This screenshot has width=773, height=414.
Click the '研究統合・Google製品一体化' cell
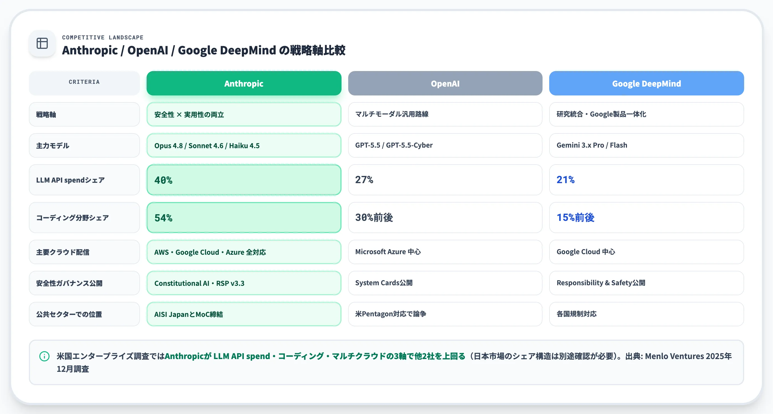click(646, 114)
